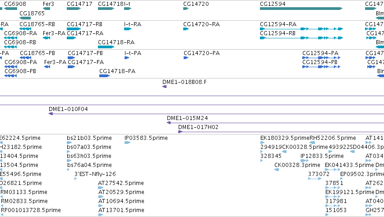Select the long CG12594 gene bar

301,9
